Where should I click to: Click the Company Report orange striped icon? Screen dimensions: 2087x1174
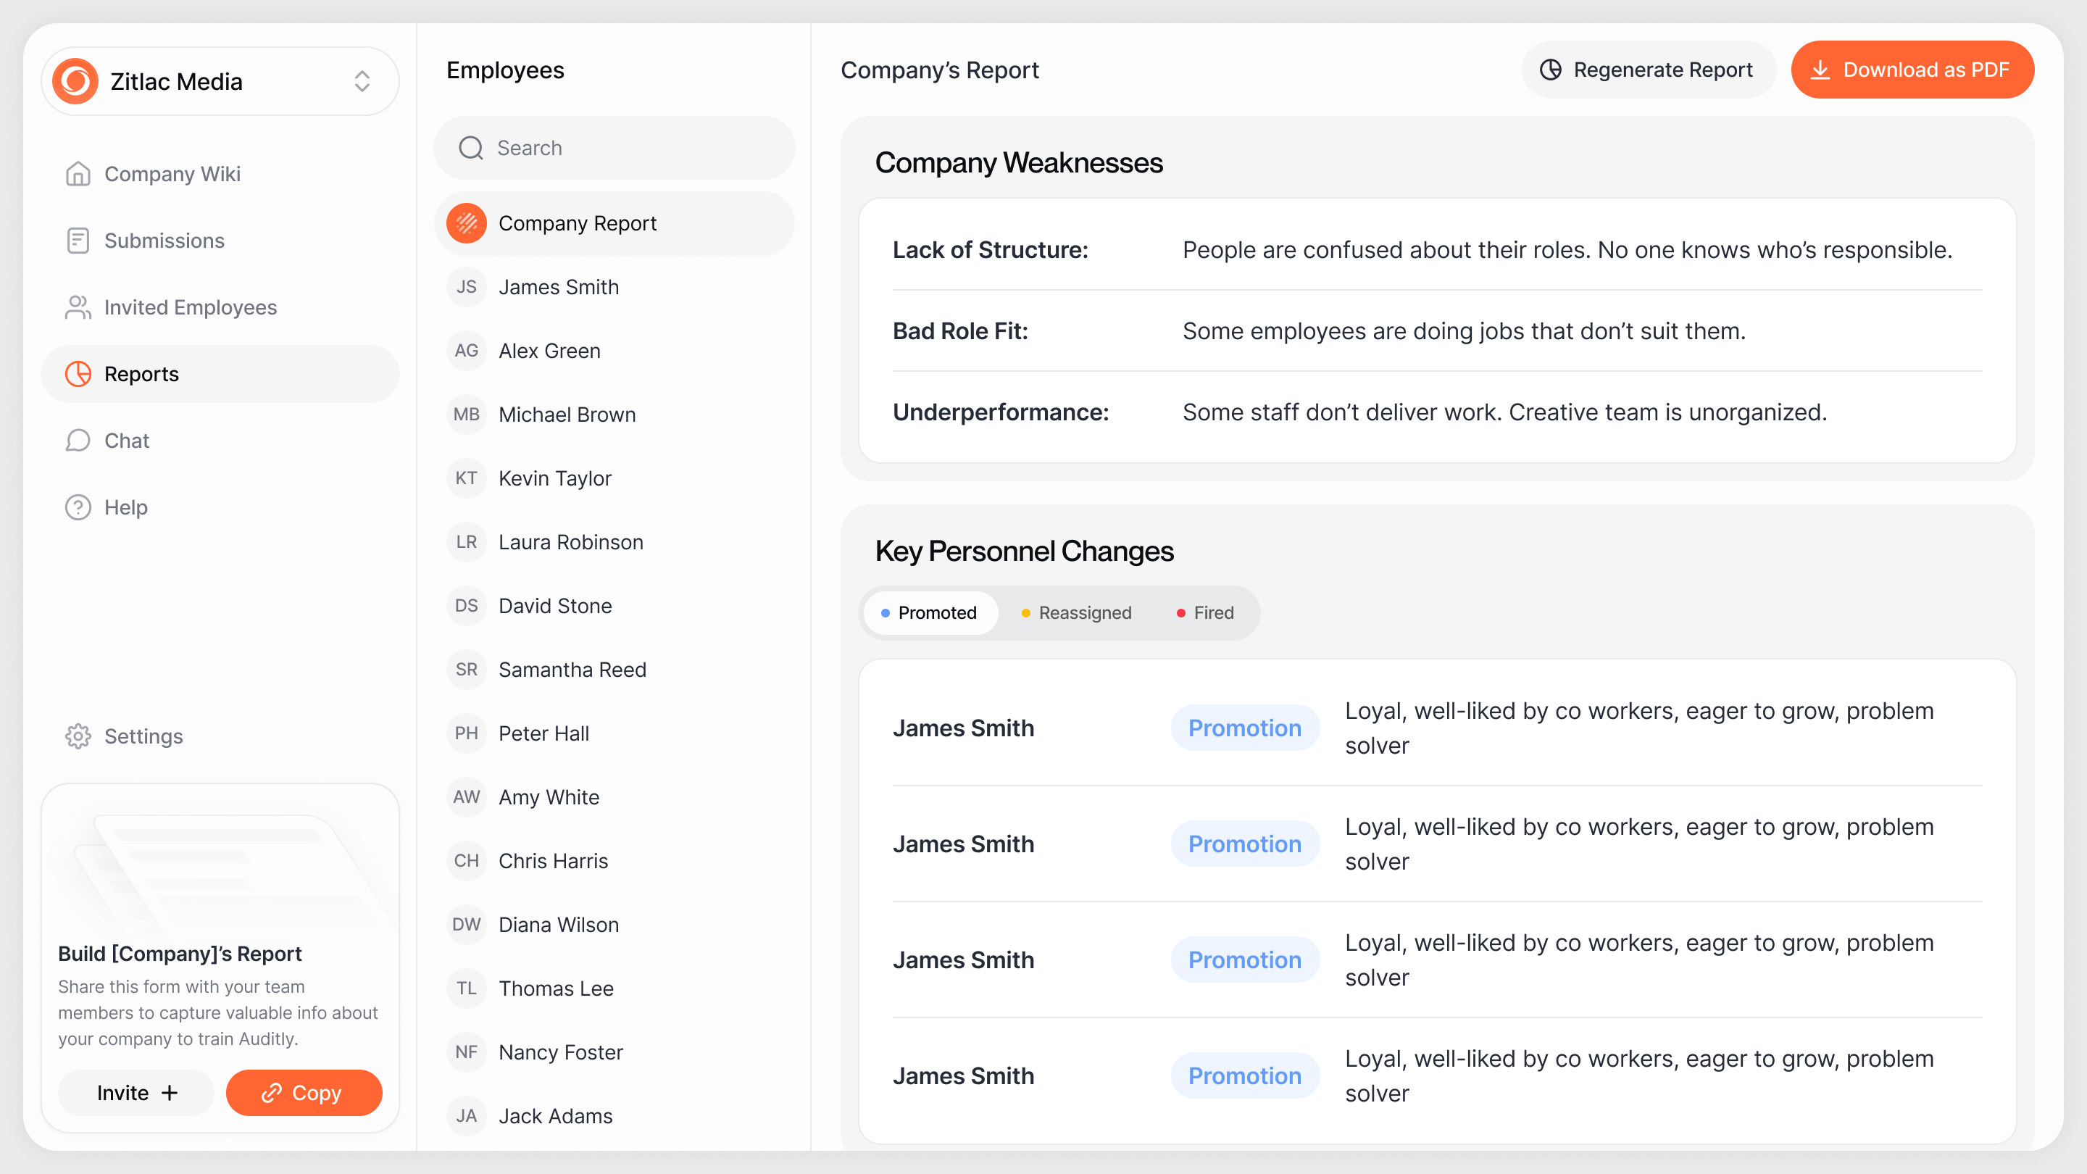pos(467,222)
